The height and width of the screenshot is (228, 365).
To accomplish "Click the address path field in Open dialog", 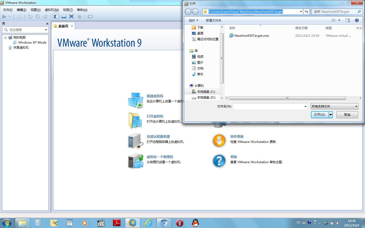I will pyautogui.click(x=251, y=12).
